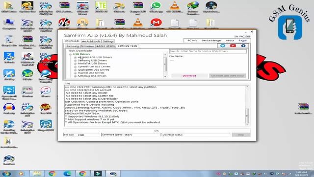Open the SamFirm desktop shortcut

point(9,159)
